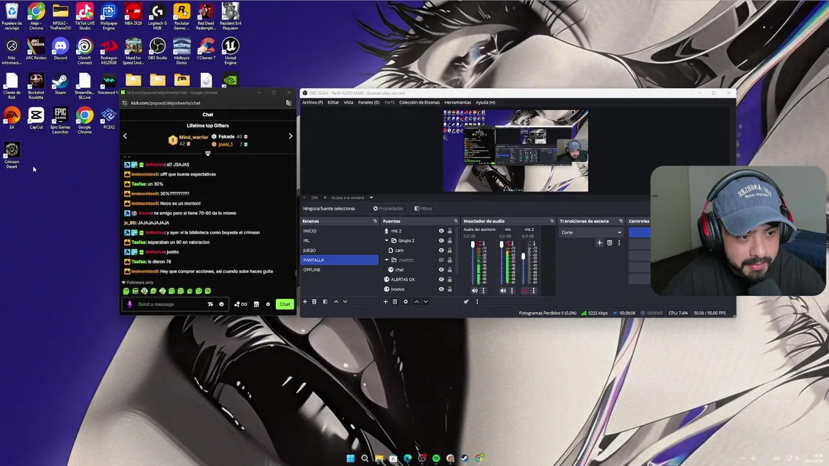Open Propiedades button under preview
The width and height of the screenshot is (829, 466).
[x=388, y=208]
